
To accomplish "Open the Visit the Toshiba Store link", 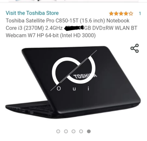I will click(x=32, y=13).
